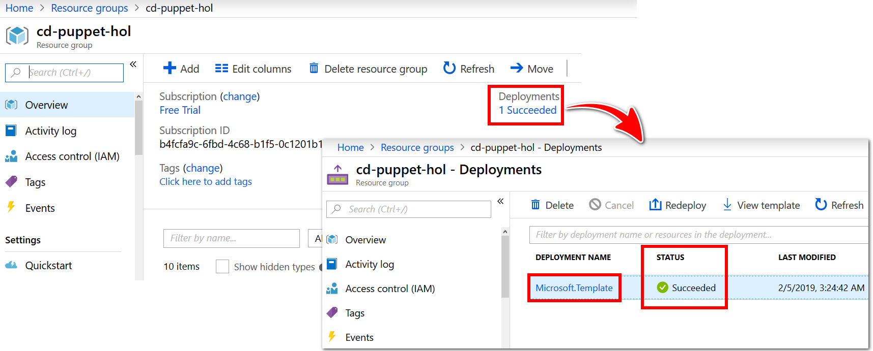Click the Delete trash icon in Deployments toolbar

click(x=536, y=205)
